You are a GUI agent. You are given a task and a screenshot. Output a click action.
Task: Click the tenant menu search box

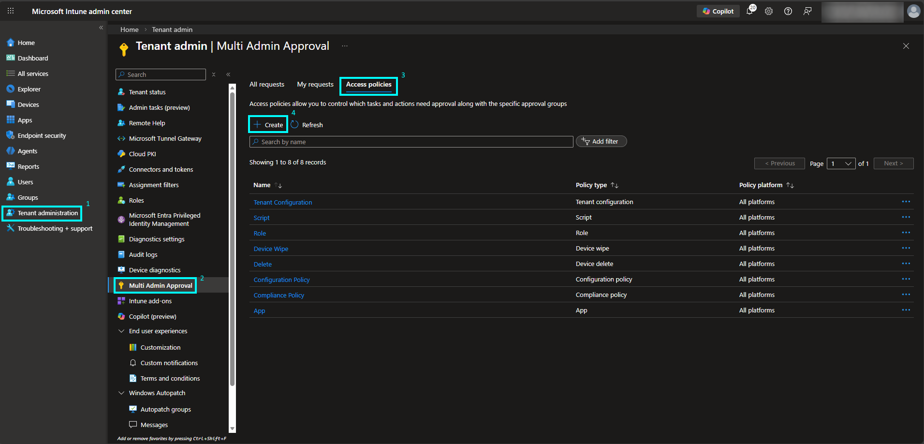pyautogui.click(x=161, y=74)
